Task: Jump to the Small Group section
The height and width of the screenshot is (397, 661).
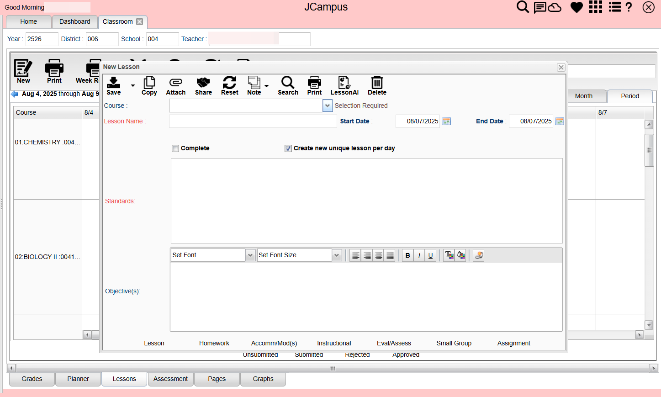Action: (454, 343)
